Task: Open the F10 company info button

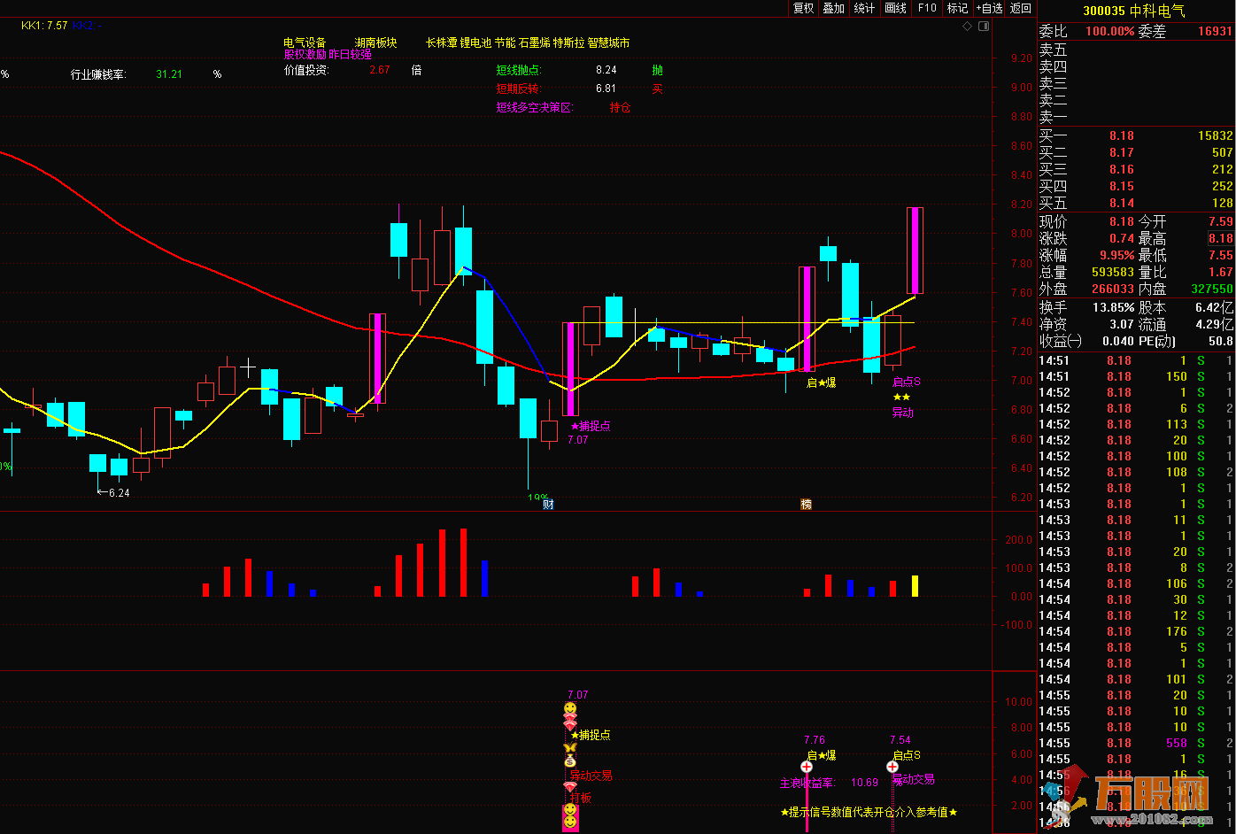Action: pyautogui.click(x=927, y=8)
